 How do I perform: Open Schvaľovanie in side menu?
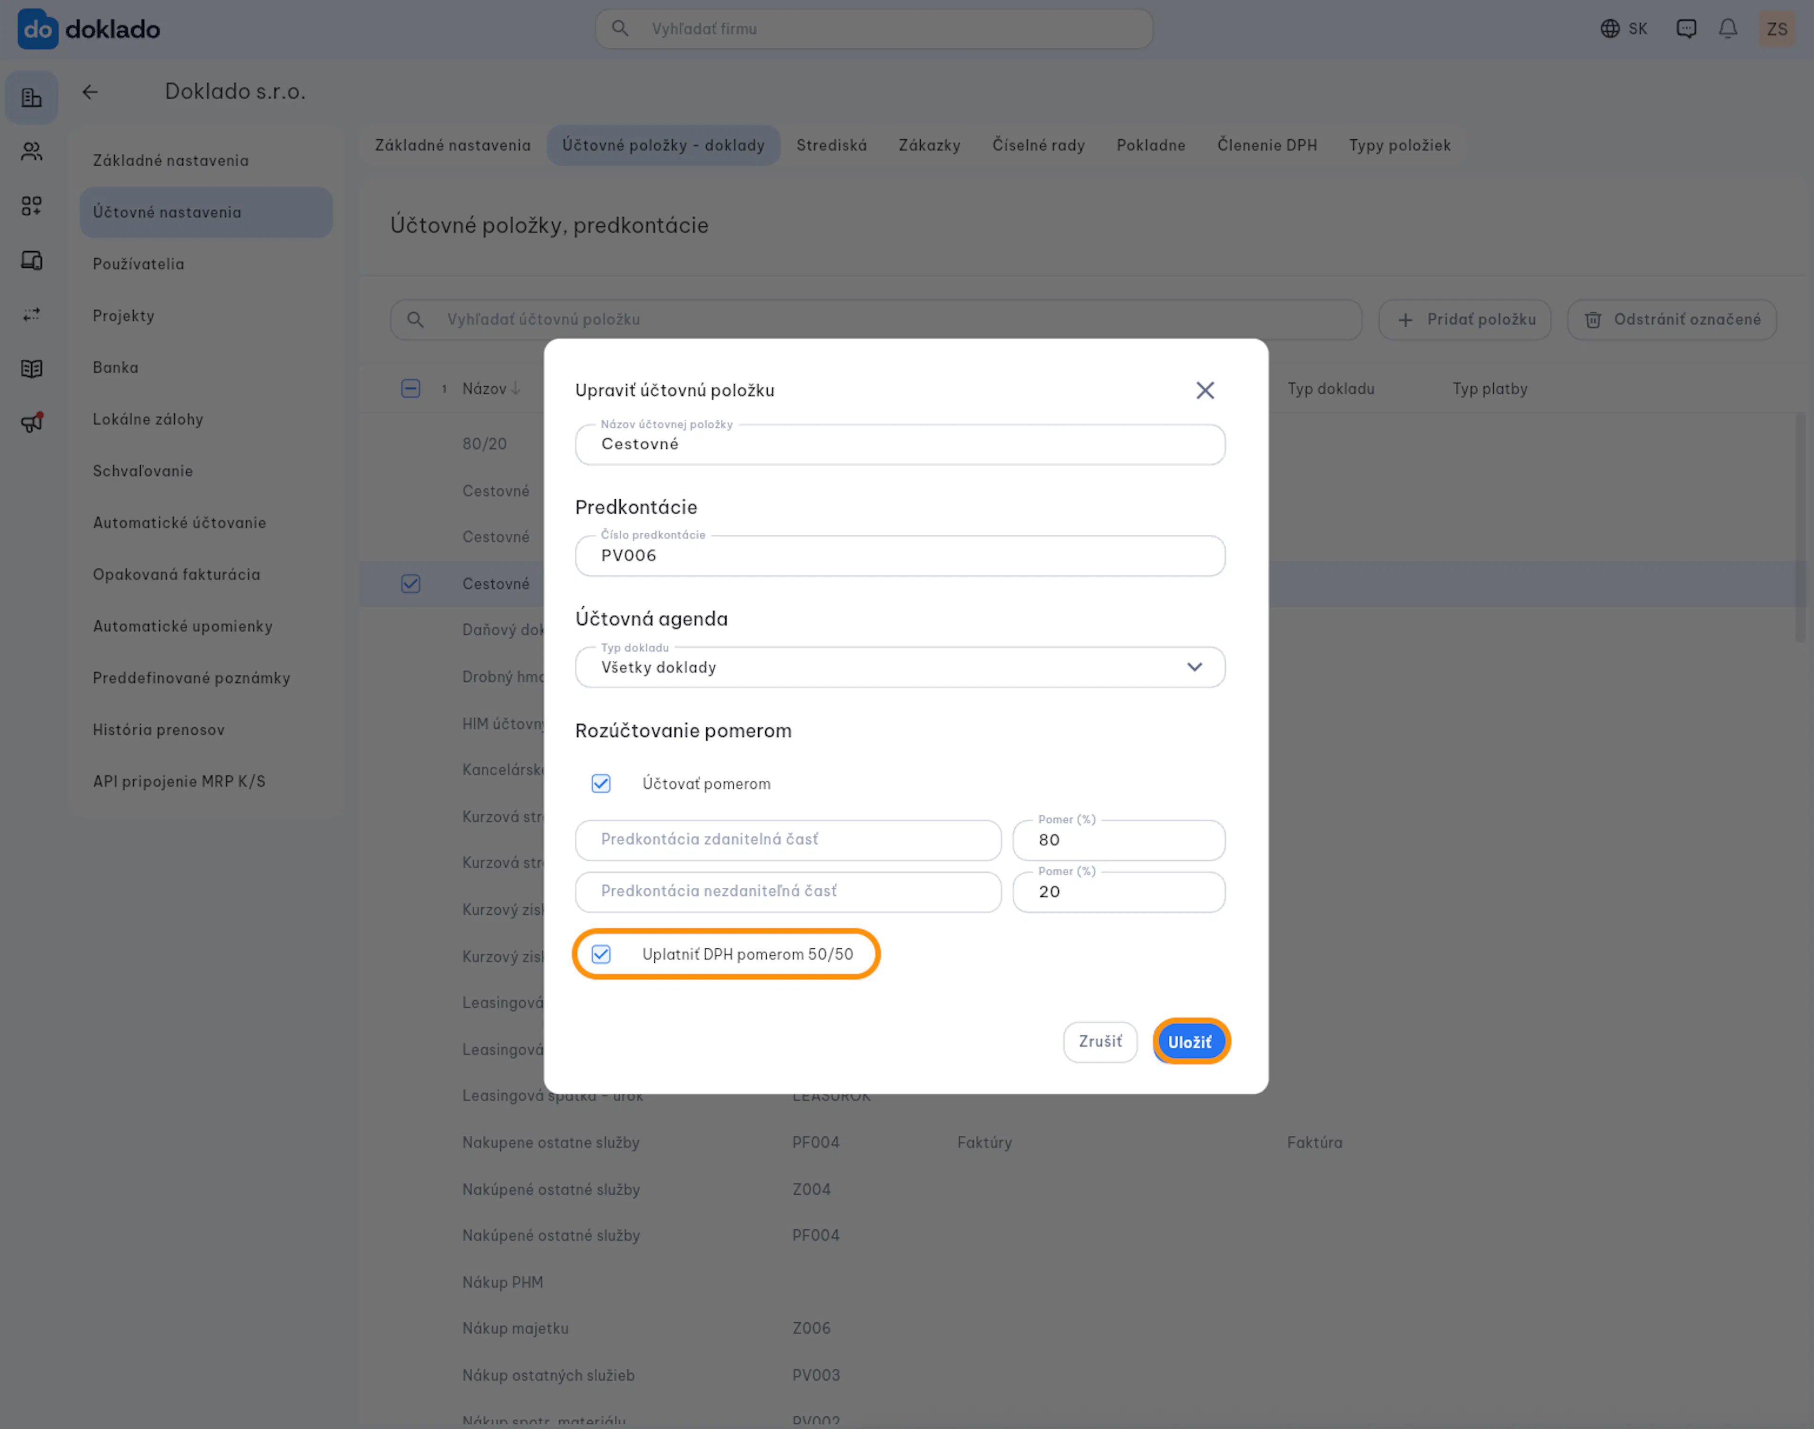206,471
